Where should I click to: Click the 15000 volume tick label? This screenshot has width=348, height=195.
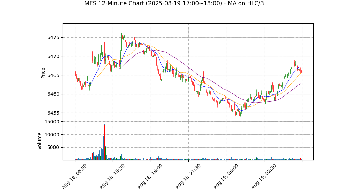52,122
